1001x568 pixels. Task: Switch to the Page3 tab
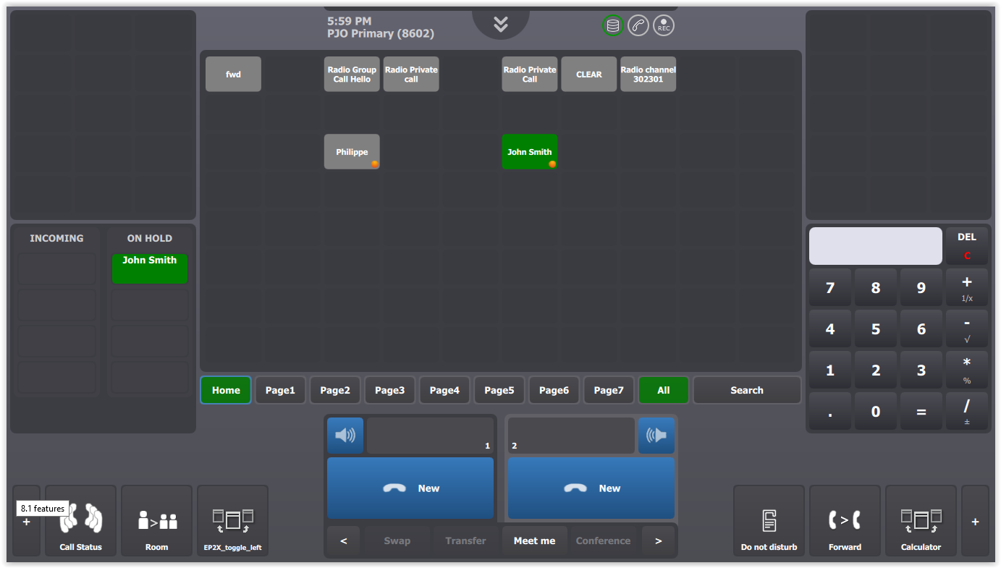coord(389,391)
